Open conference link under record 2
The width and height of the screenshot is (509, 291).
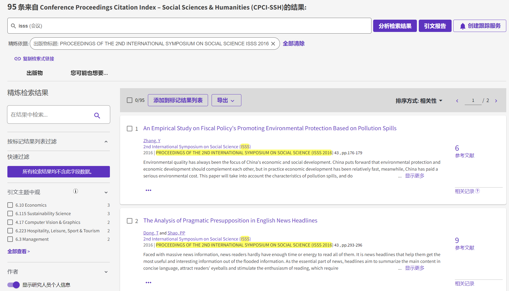coord(197,239)
